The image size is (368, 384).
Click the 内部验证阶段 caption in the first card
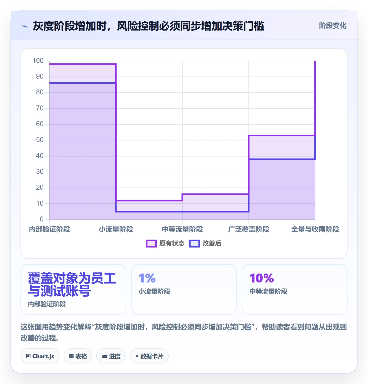(x=47, y=304)
